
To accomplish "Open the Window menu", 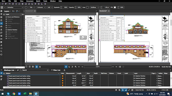I will [x=53, y=1].
